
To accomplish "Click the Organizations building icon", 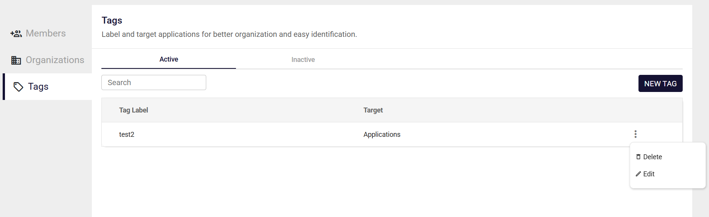I will click(x=16, y=60).
